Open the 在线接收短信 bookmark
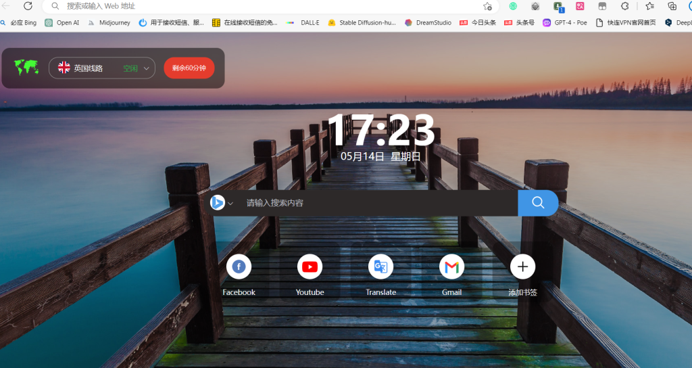The image size is (692, 368). 245,22
